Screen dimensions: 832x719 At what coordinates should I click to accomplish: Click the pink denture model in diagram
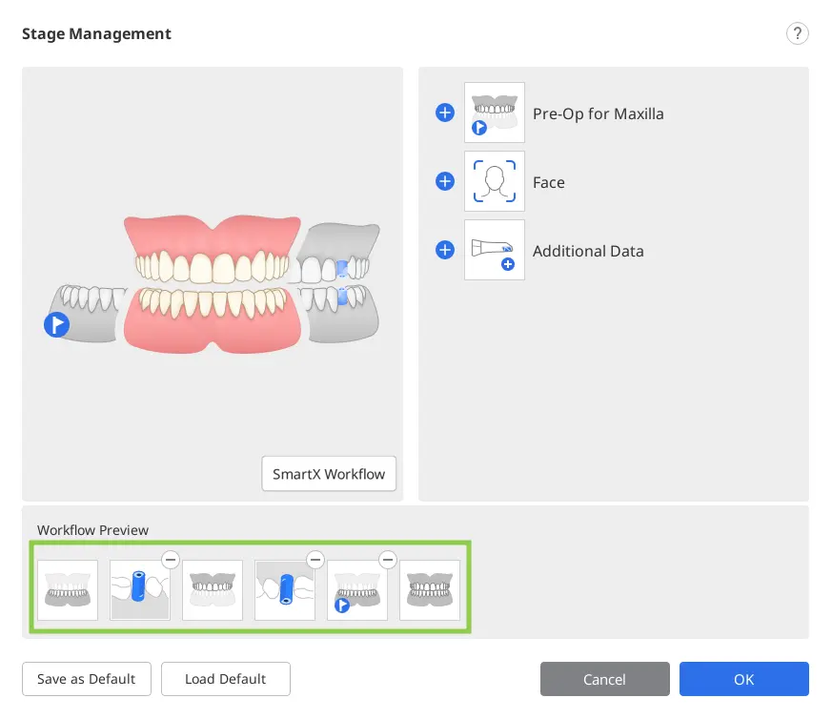coord(213,283)
